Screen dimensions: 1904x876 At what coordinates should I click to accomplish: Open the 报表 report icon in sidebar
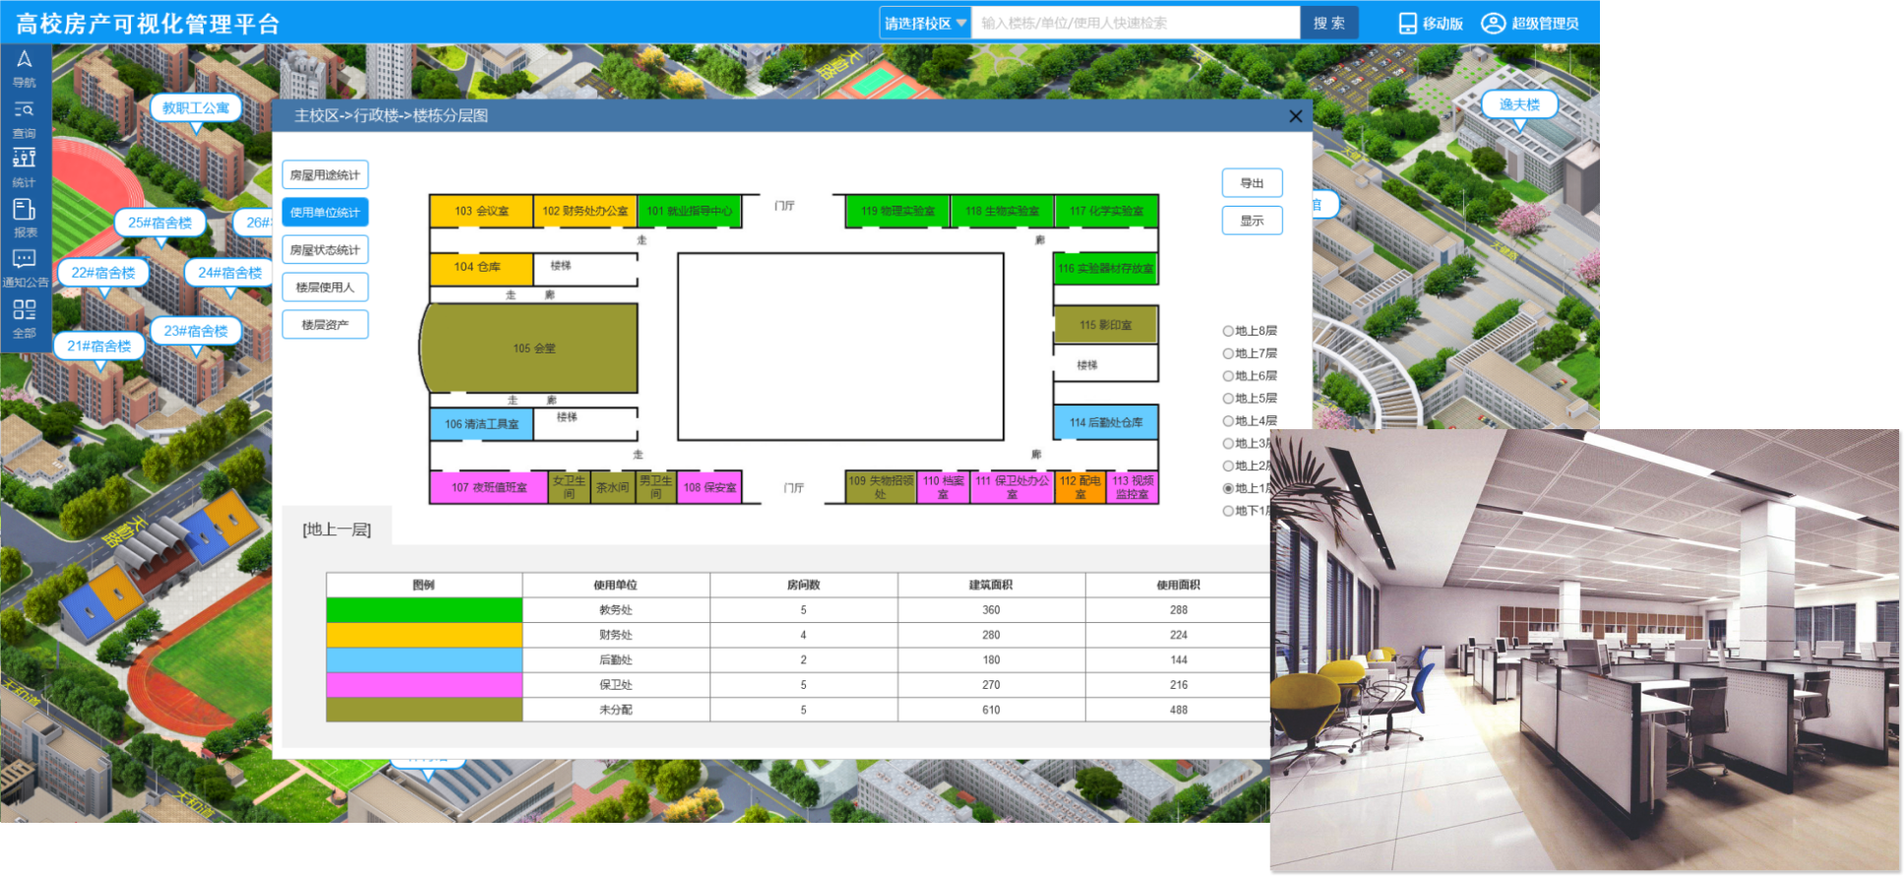pos(24,219)
